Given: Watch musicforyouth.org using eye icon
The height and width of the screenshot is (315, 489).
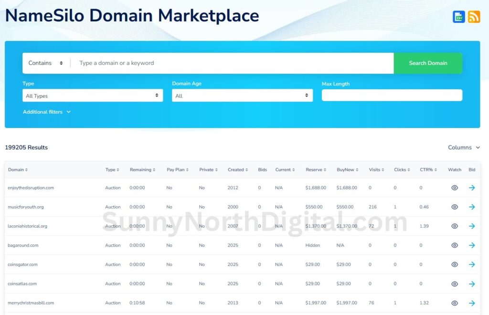Looking at the screenshot, I should tap(455, 207).
